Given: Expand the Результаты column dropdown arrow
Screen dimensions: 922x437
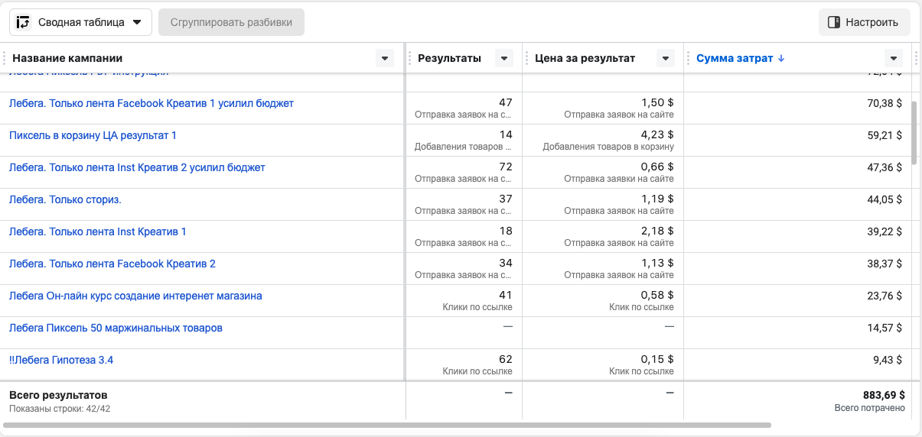Looking at the screenshot, I should [x=503, y=58].
